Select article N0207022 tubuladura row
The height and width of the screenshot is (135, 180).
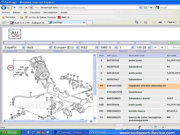click(139, 67)
